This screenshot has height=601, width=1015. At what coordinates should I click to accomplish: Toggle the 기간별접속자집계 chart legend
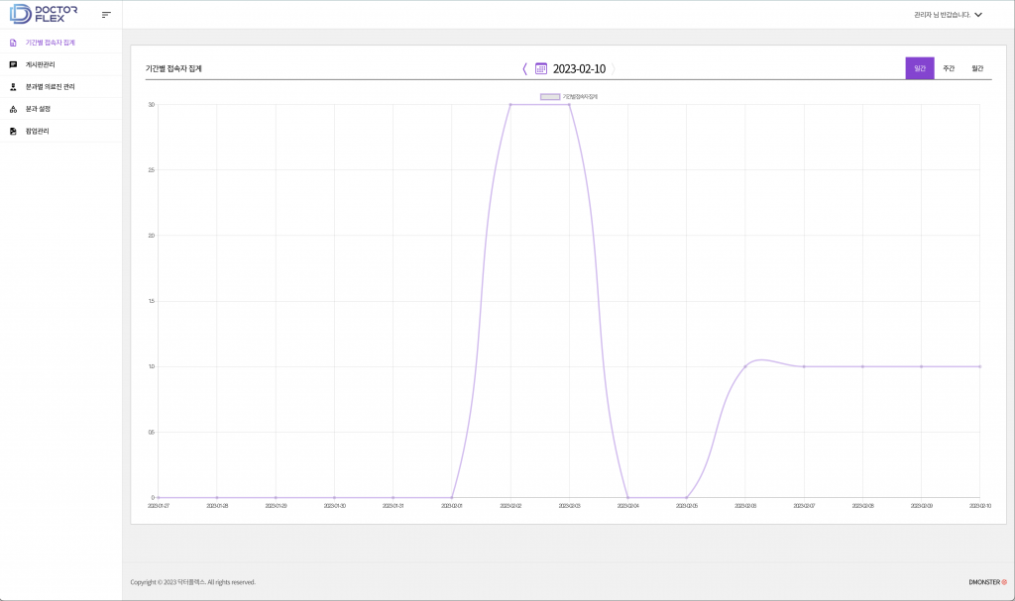(550, 97)
